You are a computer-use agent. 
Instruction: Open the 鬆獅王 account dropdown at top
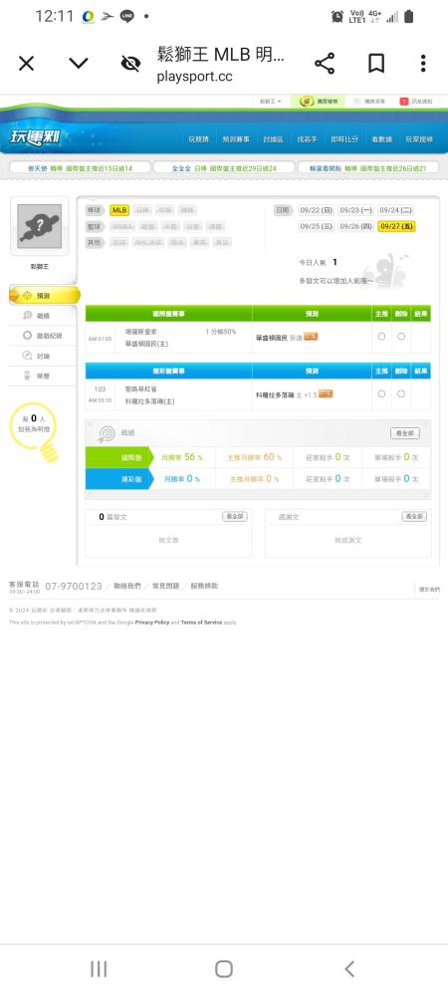[x=271, y=102]
